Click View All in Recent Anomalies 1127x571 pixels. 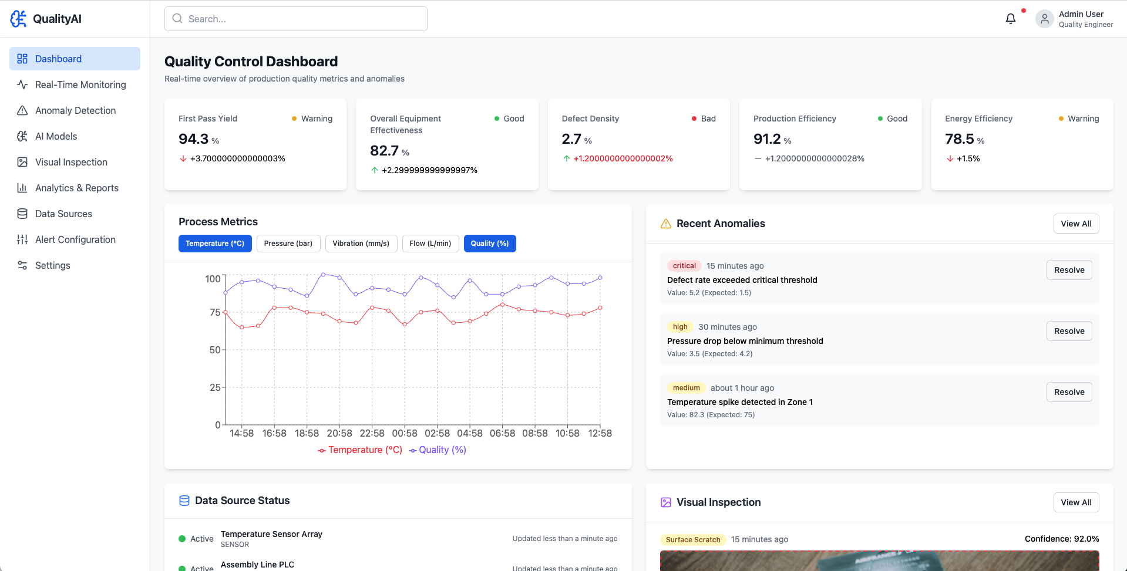(1076, 224)
